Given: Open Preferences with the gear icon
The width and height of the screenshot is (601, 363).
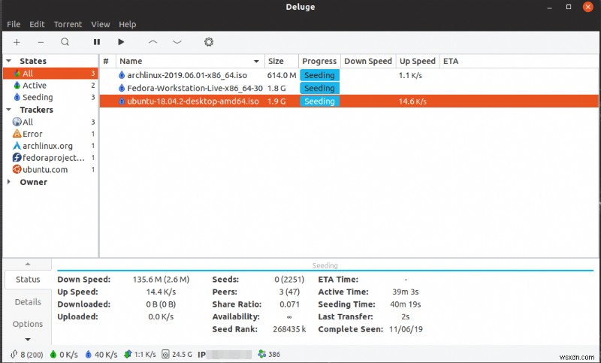Looking at the screenshot, I should click(209, 42).
